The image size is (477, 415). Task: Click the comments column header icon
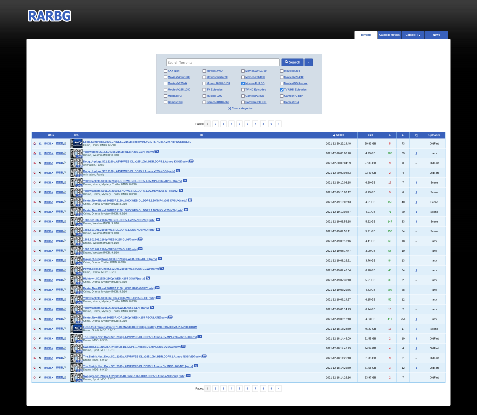click(x=416, y=135)
